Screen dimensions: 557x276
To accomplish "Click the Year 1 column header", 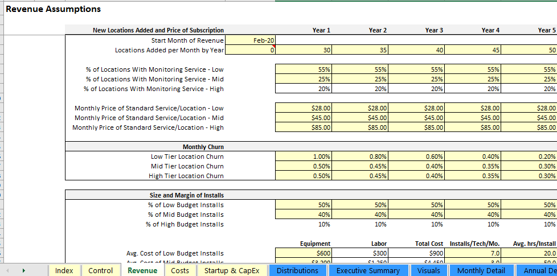I will tap(321, 30).
